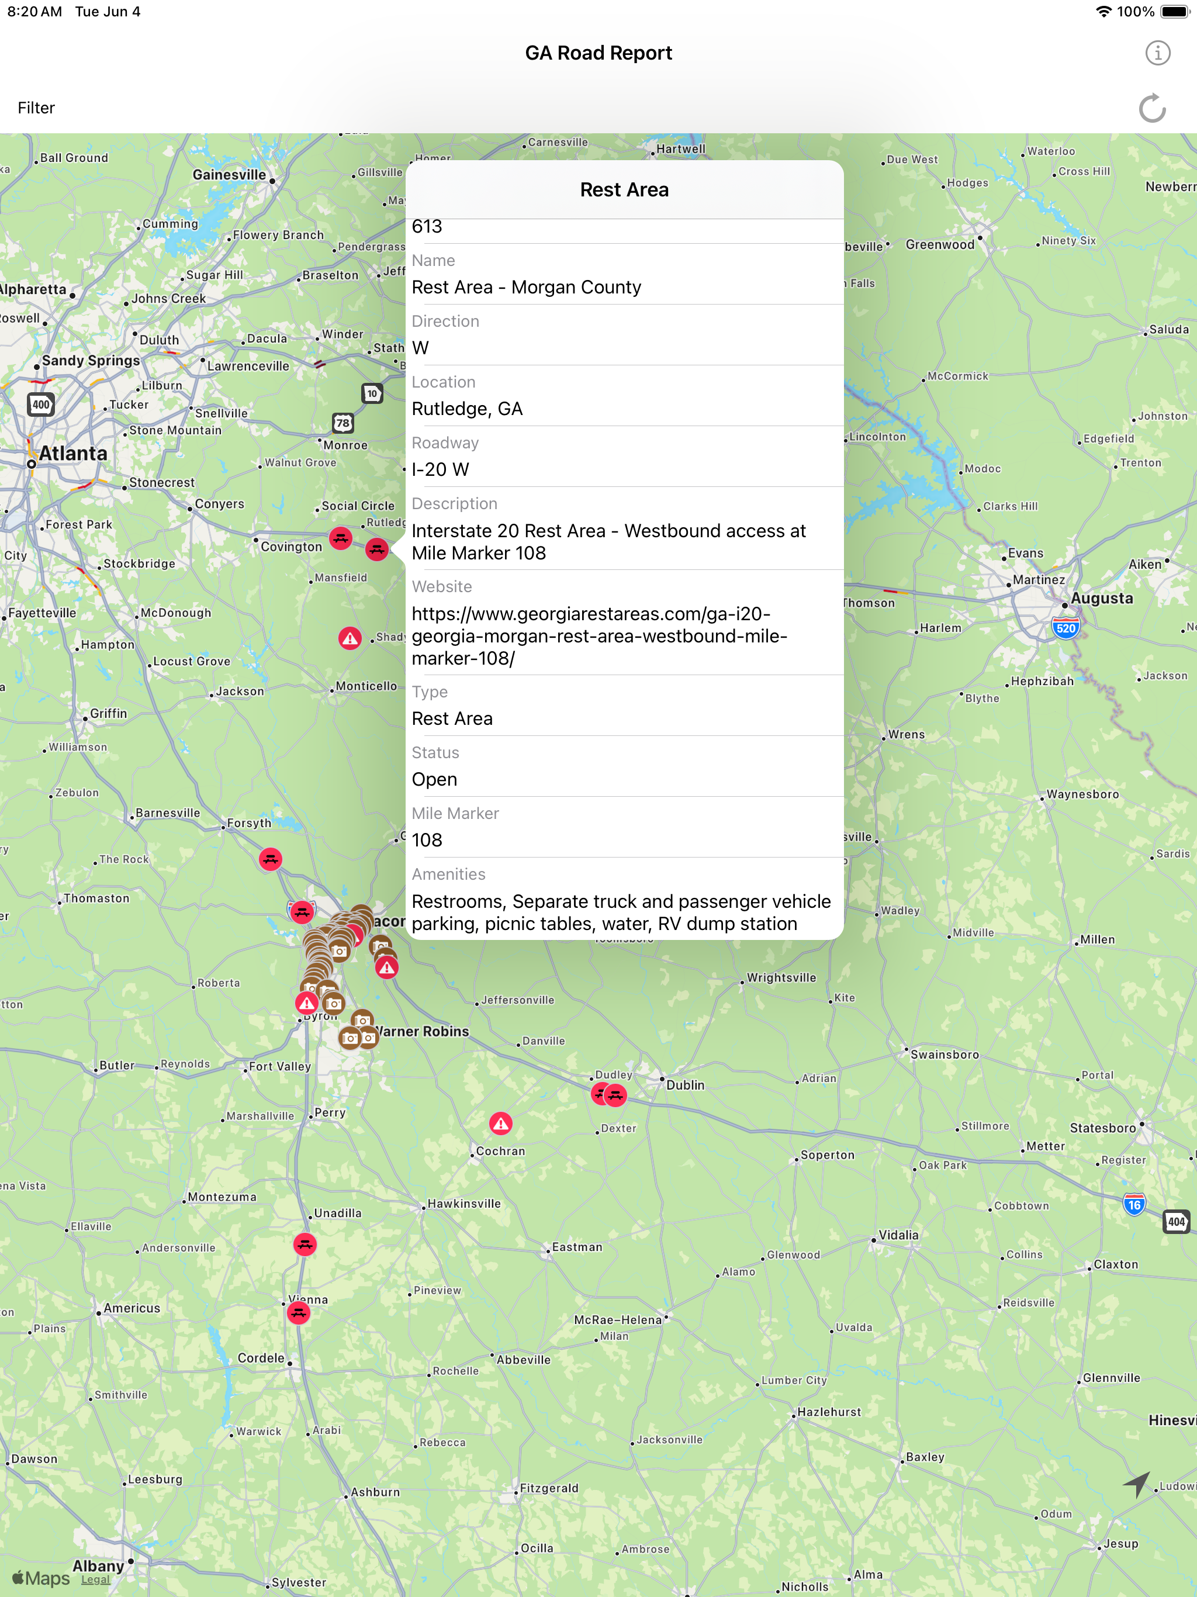Select the camera pin closest to Warner Robins label
1197x1597 pixels.
tap(368, 1038)
